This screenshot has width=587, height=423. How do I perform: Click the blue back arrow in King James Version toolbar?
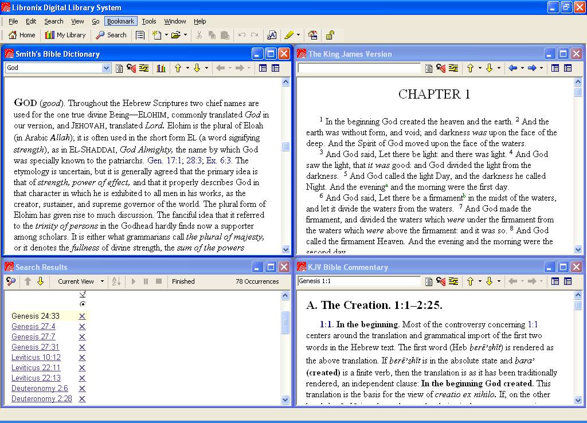(513, 68)
